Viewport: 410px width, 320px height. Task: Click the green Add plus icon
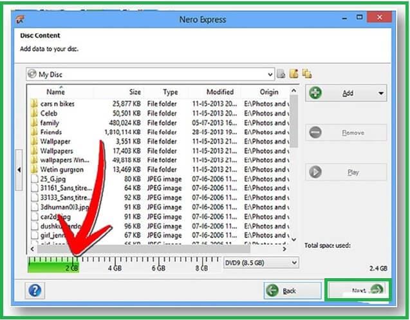pyautogui.click(x=315, y=93)
